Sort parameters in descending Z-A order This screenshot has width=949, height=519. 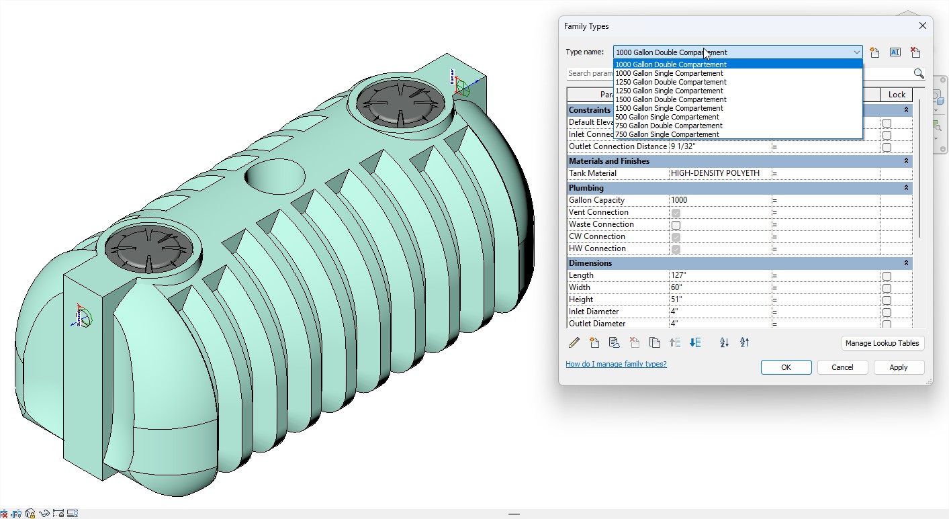tap(744, 342)
